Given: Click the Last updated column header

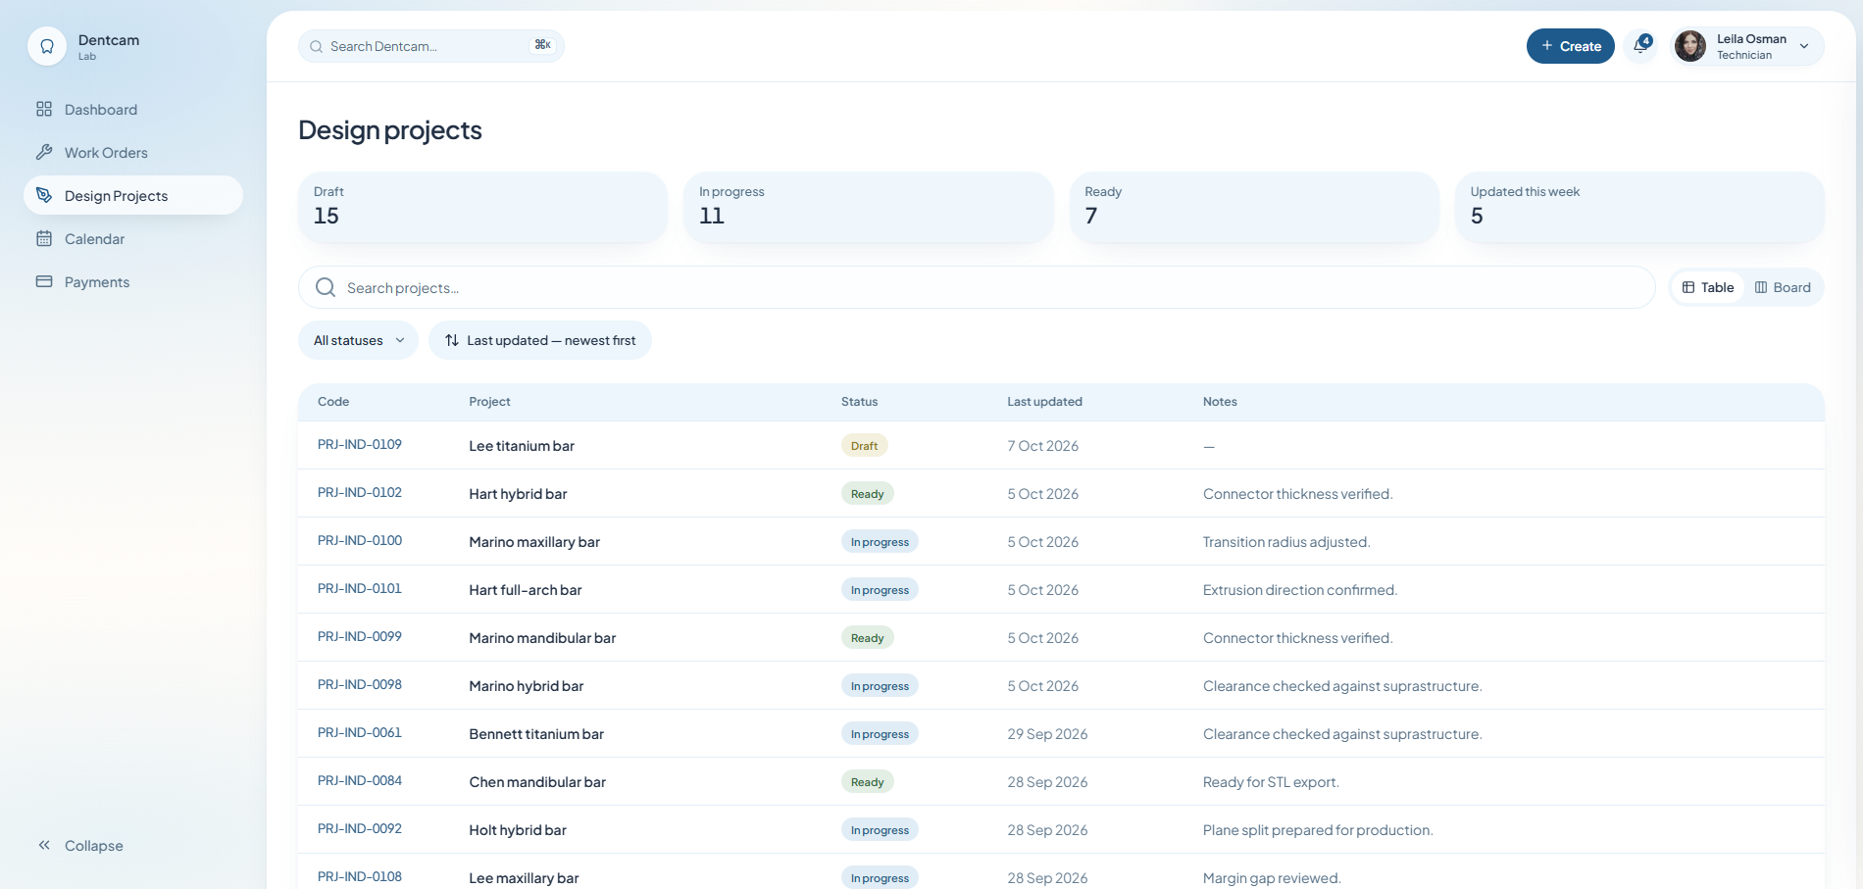Looking at the screenshot, I should tap(1044, 402).
